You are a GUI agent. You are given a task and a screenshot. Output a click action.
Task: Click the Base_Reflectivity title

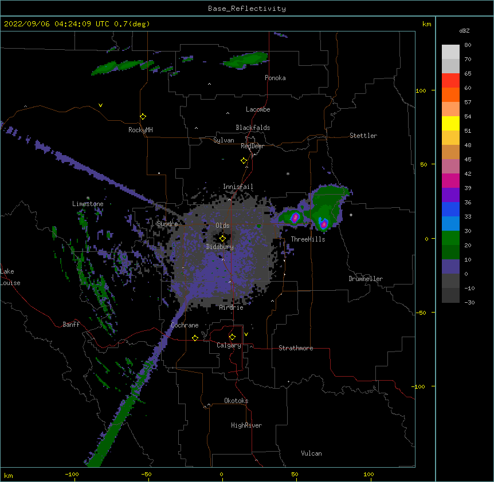pos(247,9)
